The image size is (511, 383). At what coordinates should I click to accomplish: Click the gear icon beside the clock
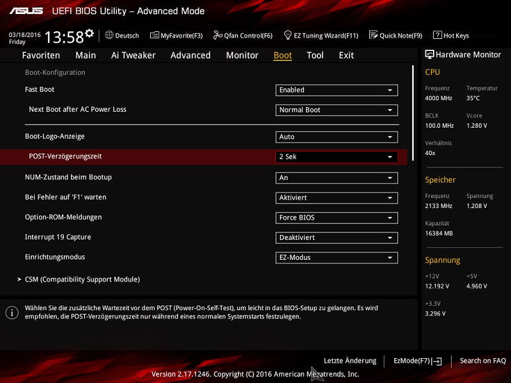coord(89,33)
